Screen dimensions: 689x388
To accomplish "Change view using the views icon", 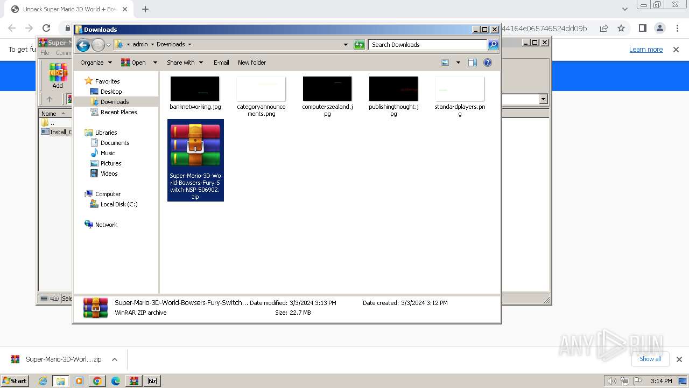I will point(445,63).
